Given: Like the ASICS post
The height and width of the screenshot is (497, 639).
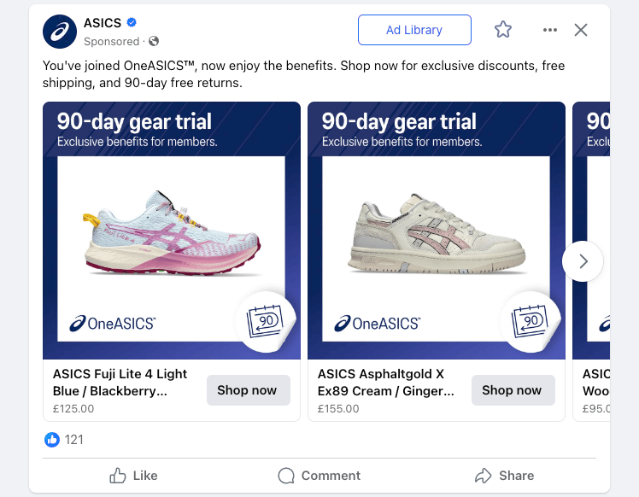Looking at the screenshot, I should click(x=133, y=476).
